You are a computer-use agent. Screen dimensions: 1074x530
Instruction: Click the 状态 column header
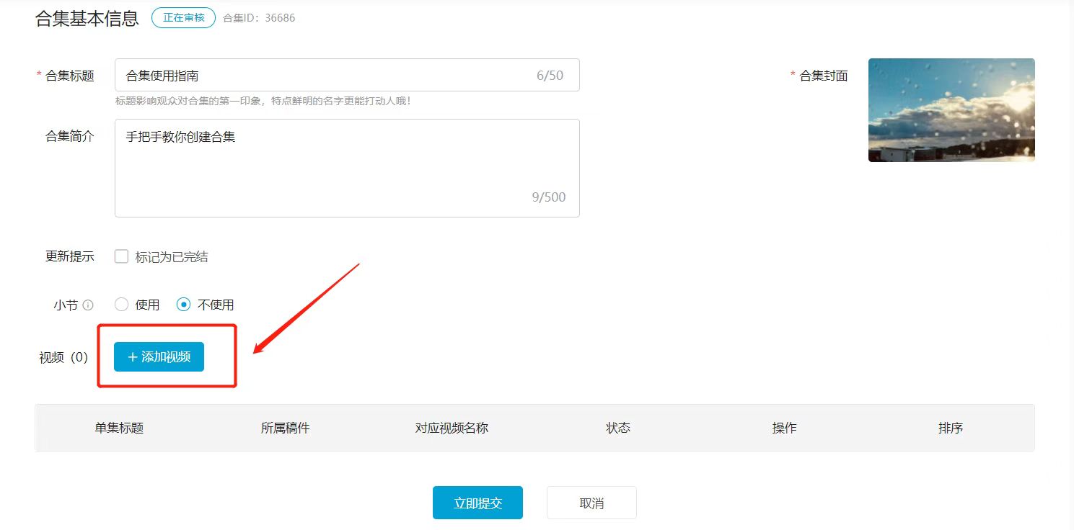[618, 428]
